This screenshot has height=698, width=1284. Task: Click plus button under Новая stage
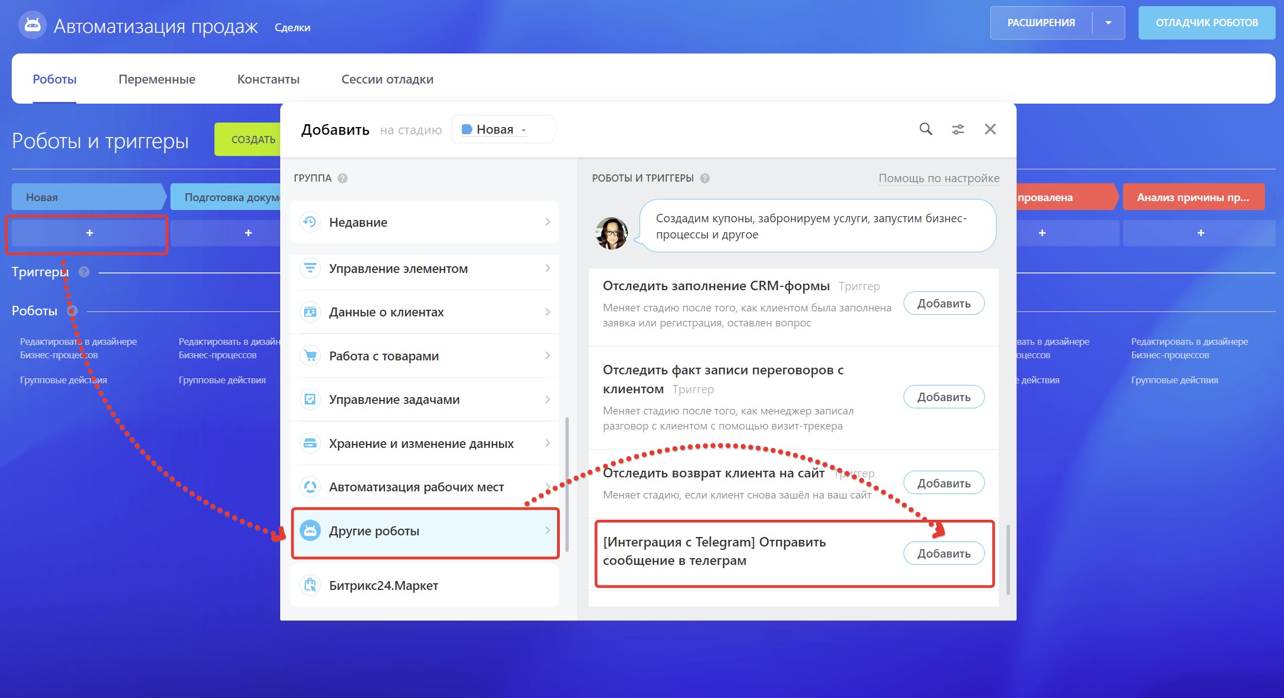89,233
